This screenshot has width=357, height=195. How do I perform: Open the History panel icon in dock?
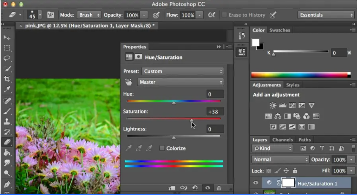242,36
